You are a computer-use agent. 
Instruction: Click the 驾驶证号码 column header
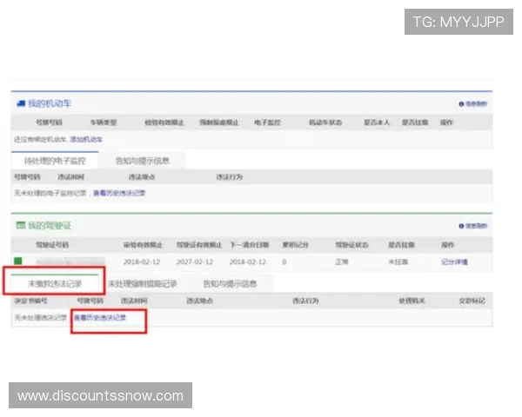coord(52,245)
